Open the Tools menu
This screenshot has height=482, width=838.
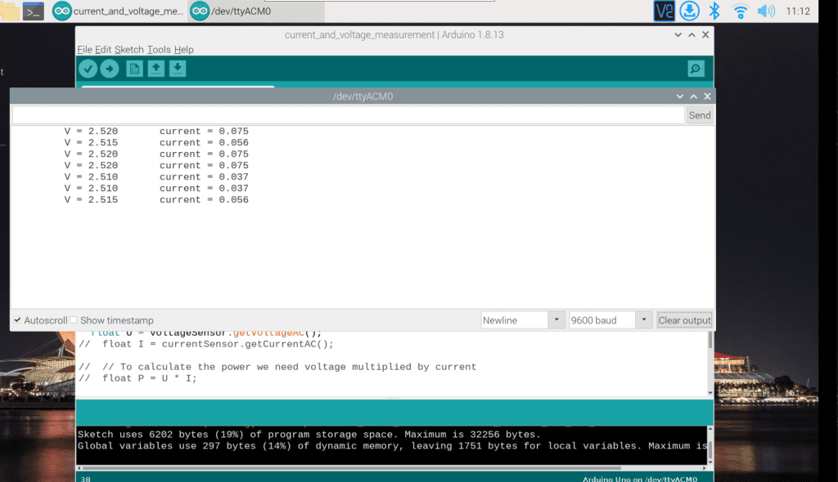[159, 50]
